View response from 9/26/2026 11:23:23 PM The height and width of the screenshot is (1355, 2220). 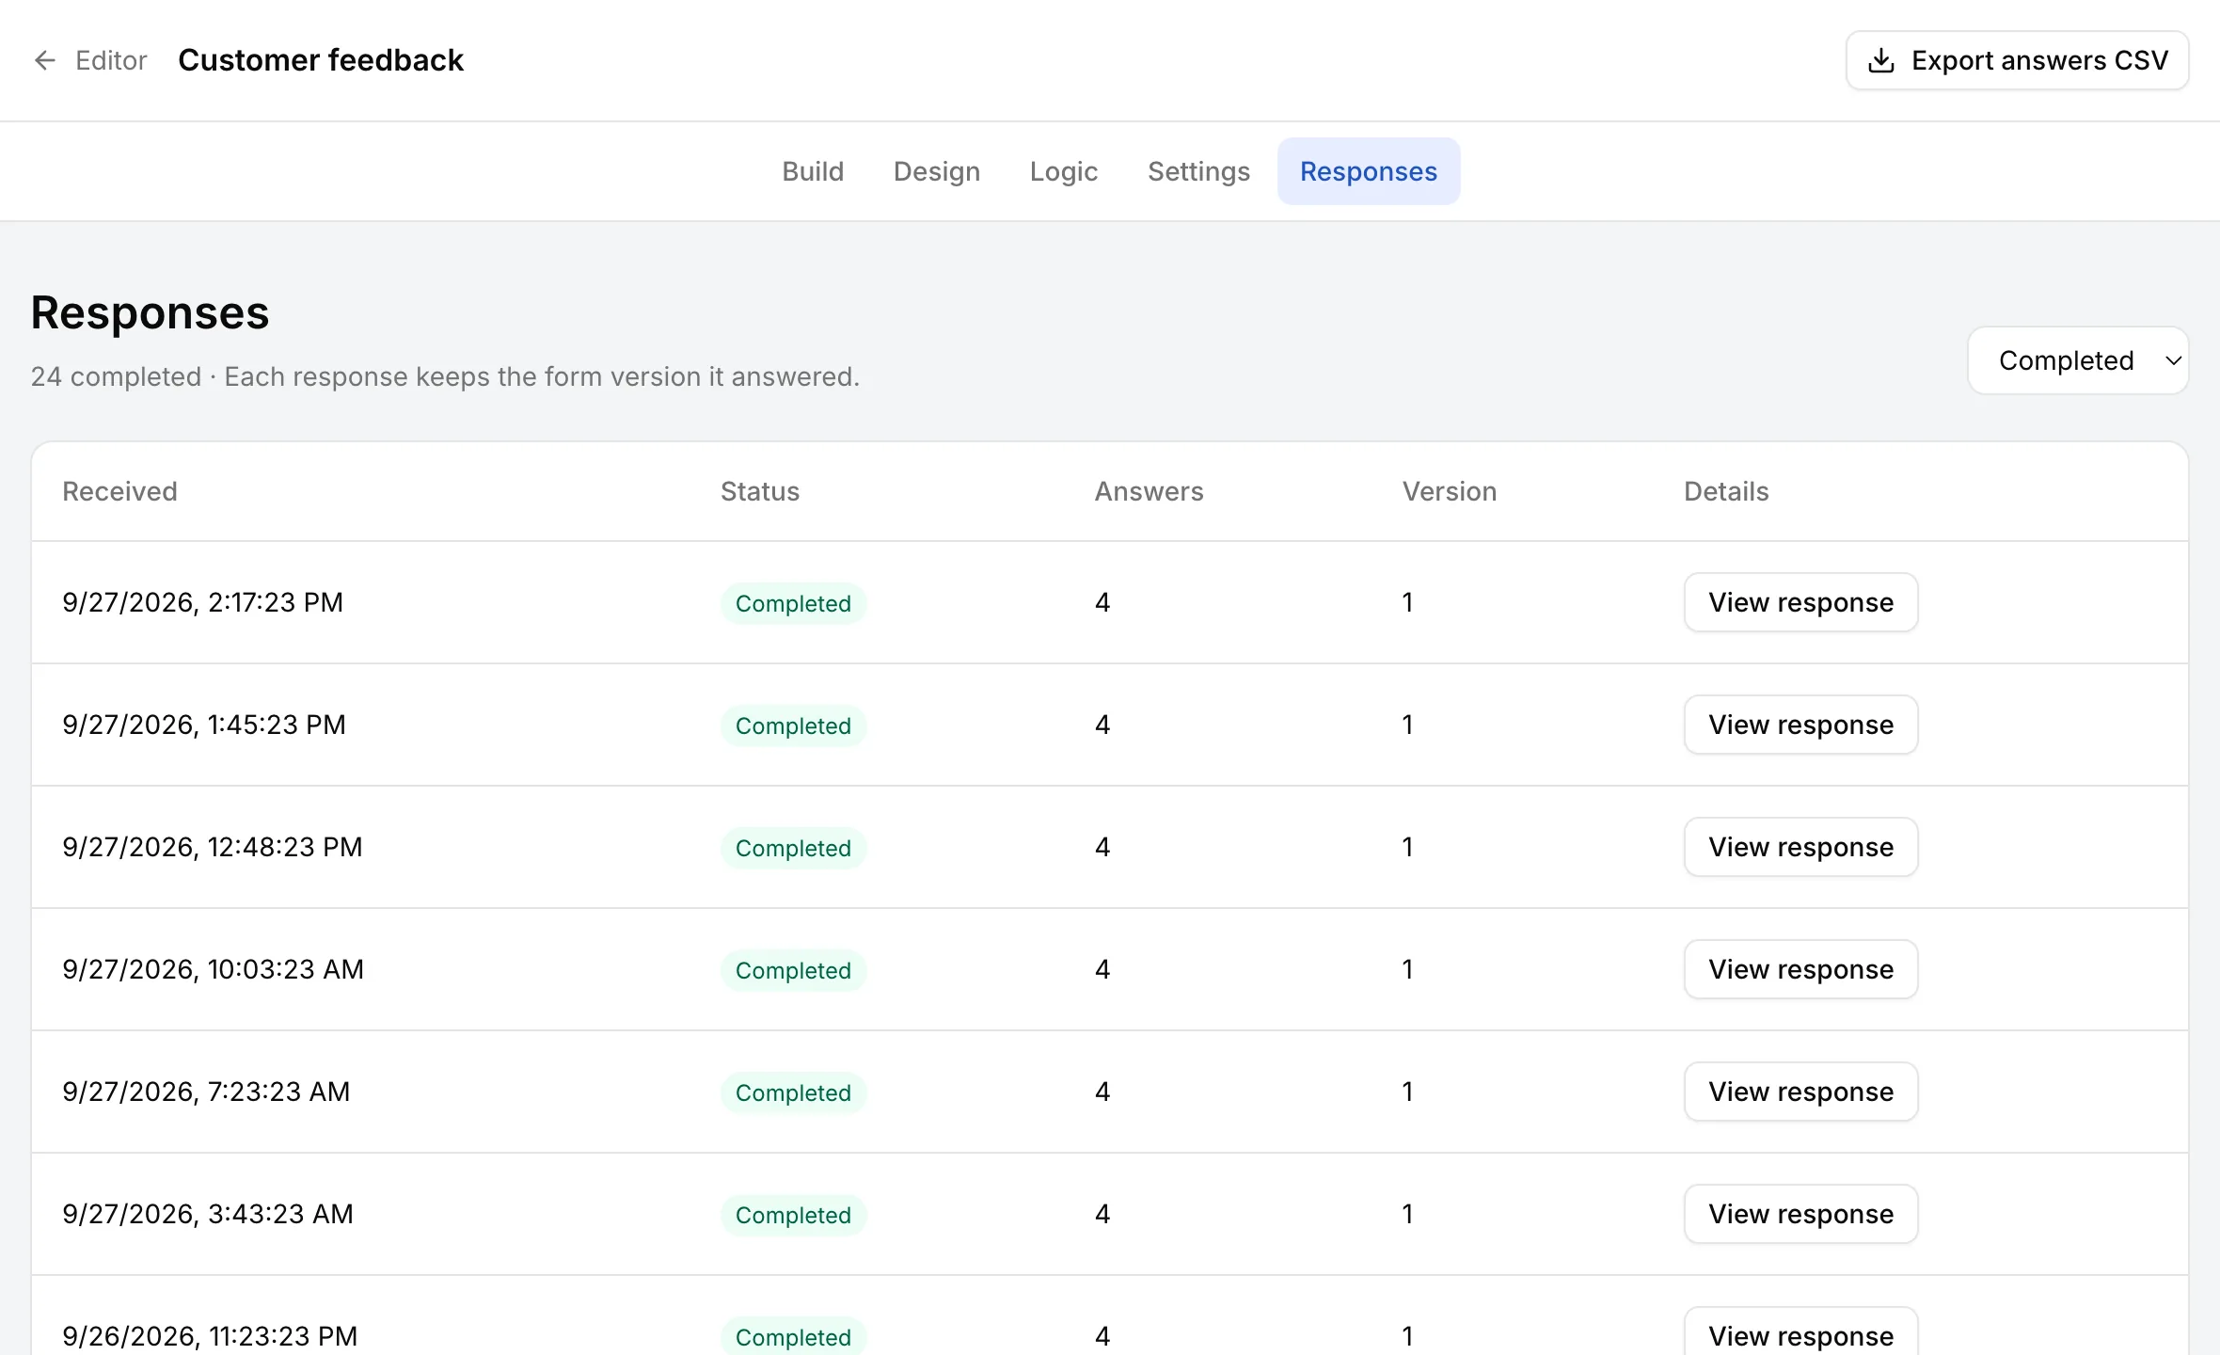click(1800, 1332)
